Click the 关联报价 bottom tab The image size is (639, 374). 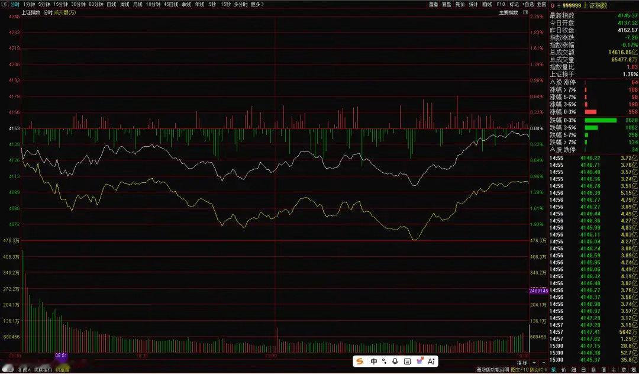pyautogui.click(x=44, y=370)
